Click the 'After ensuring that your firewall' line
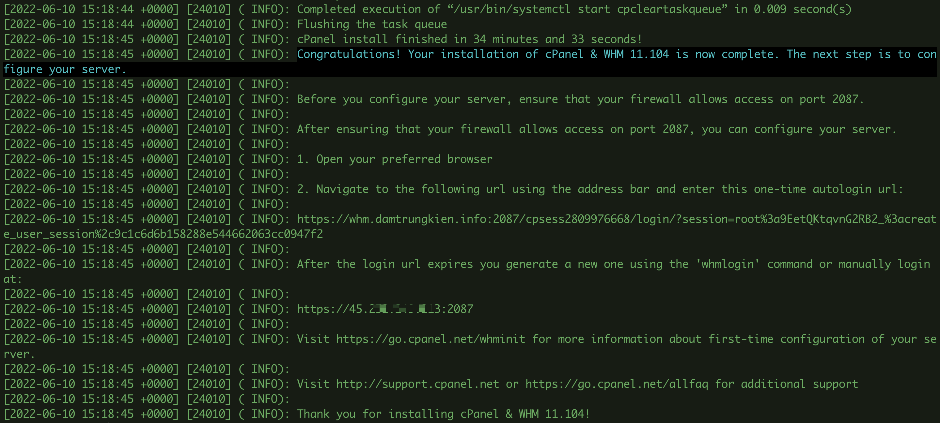 pyautogui.click(x=597, y=129)
